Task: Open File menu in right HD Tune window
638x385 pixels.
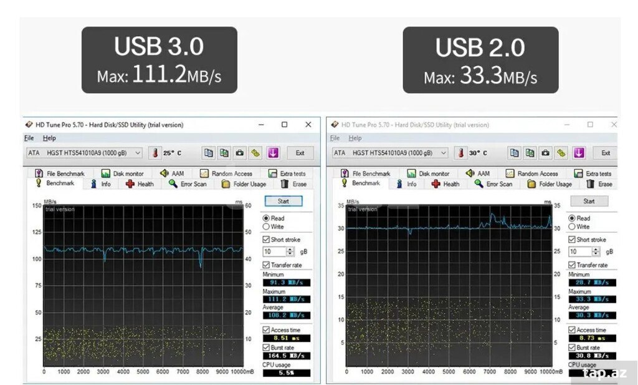Action: (x=335, y=138)
